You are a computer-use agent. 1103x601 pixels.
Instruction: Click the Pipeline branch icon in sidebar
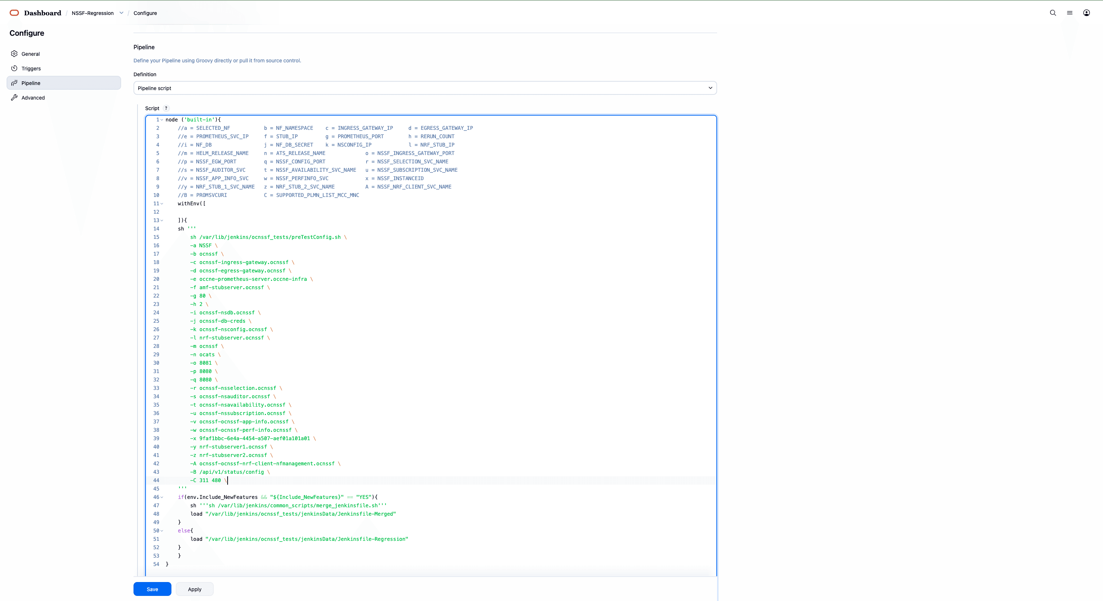14,83
